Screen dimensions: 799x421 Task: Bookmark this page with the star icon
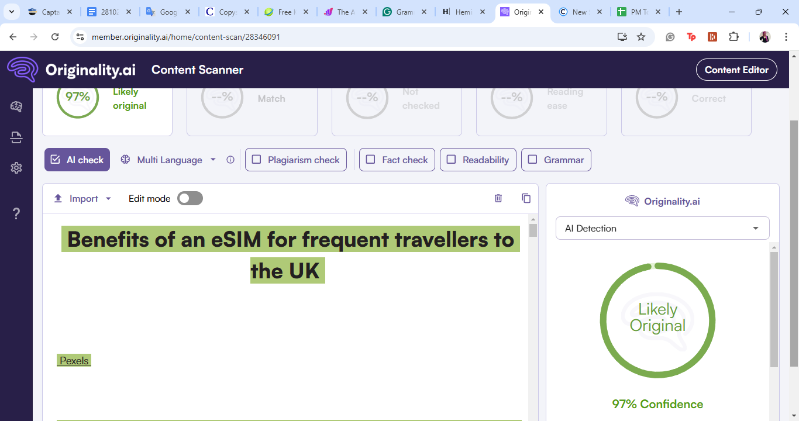641,37
